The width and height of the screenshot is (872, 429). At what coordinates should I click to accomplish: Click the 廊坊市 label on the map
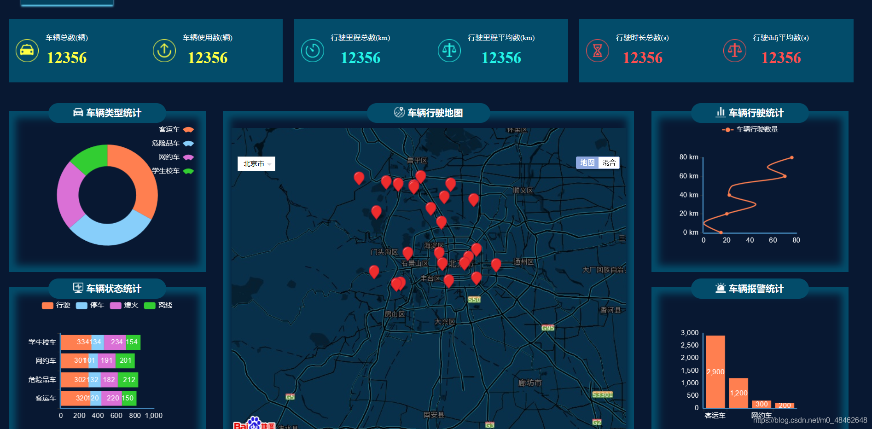tap(530, 383)
